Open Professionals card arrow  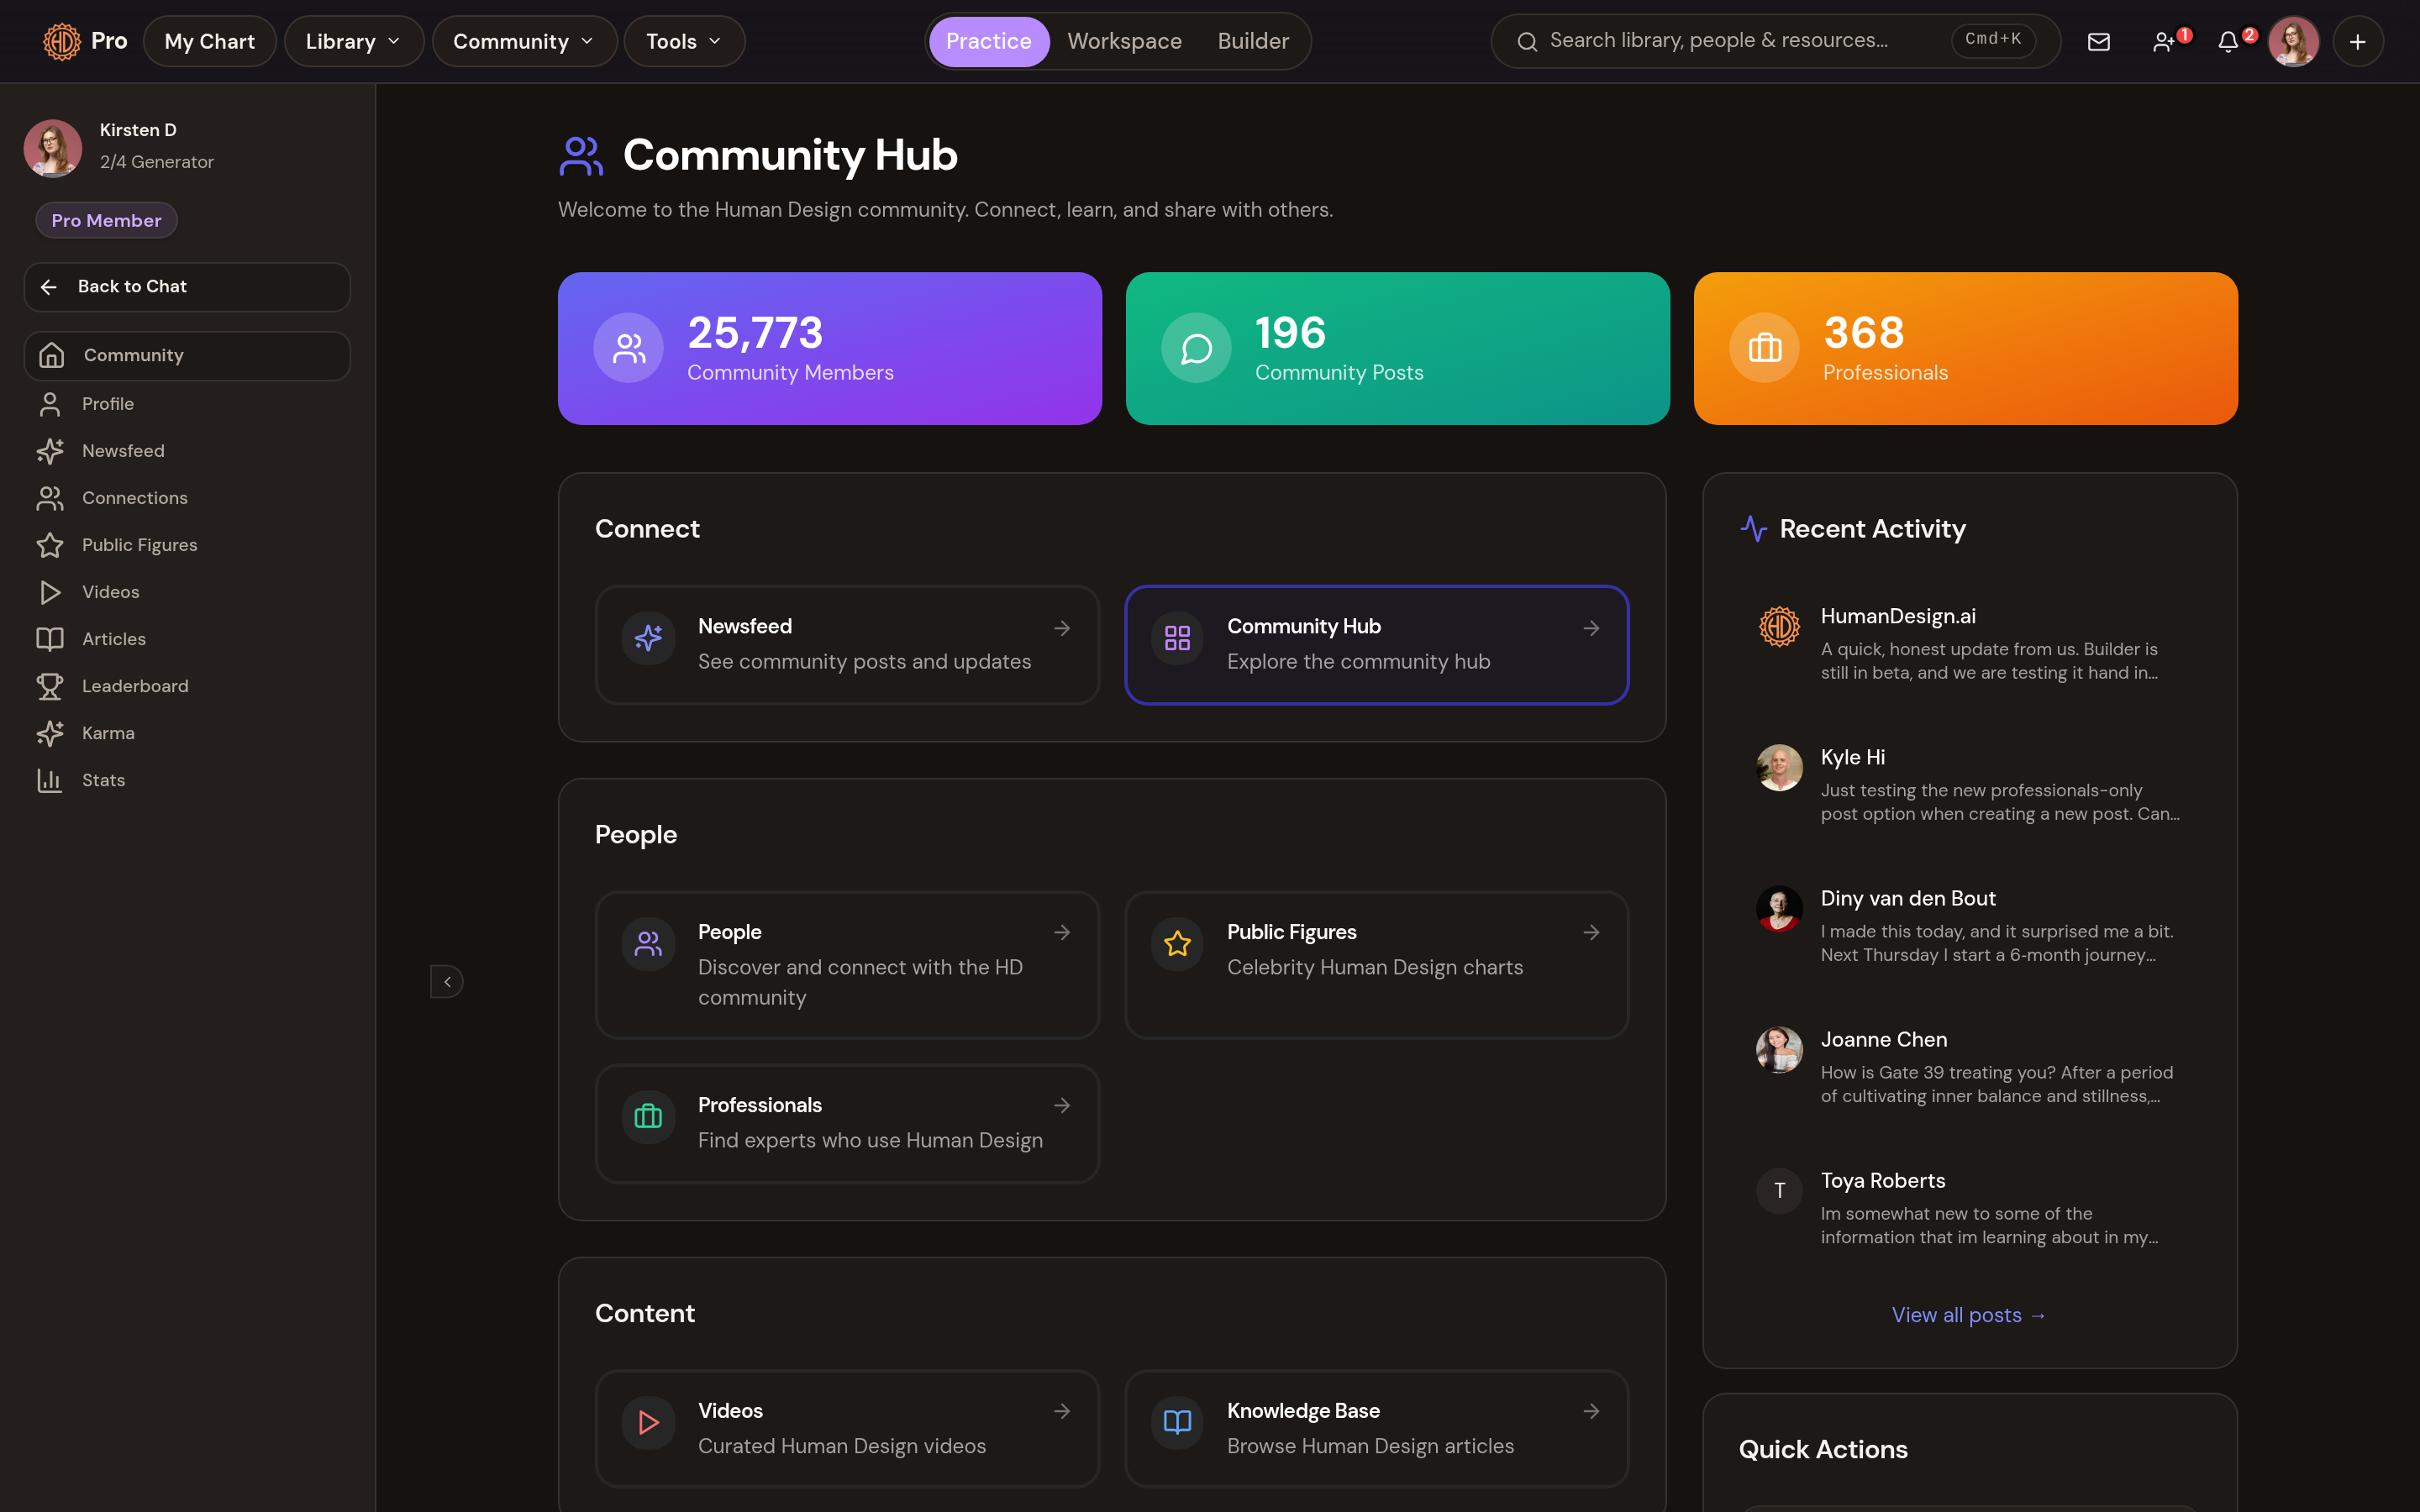pyautogui.click(x=1062, y=1105)
